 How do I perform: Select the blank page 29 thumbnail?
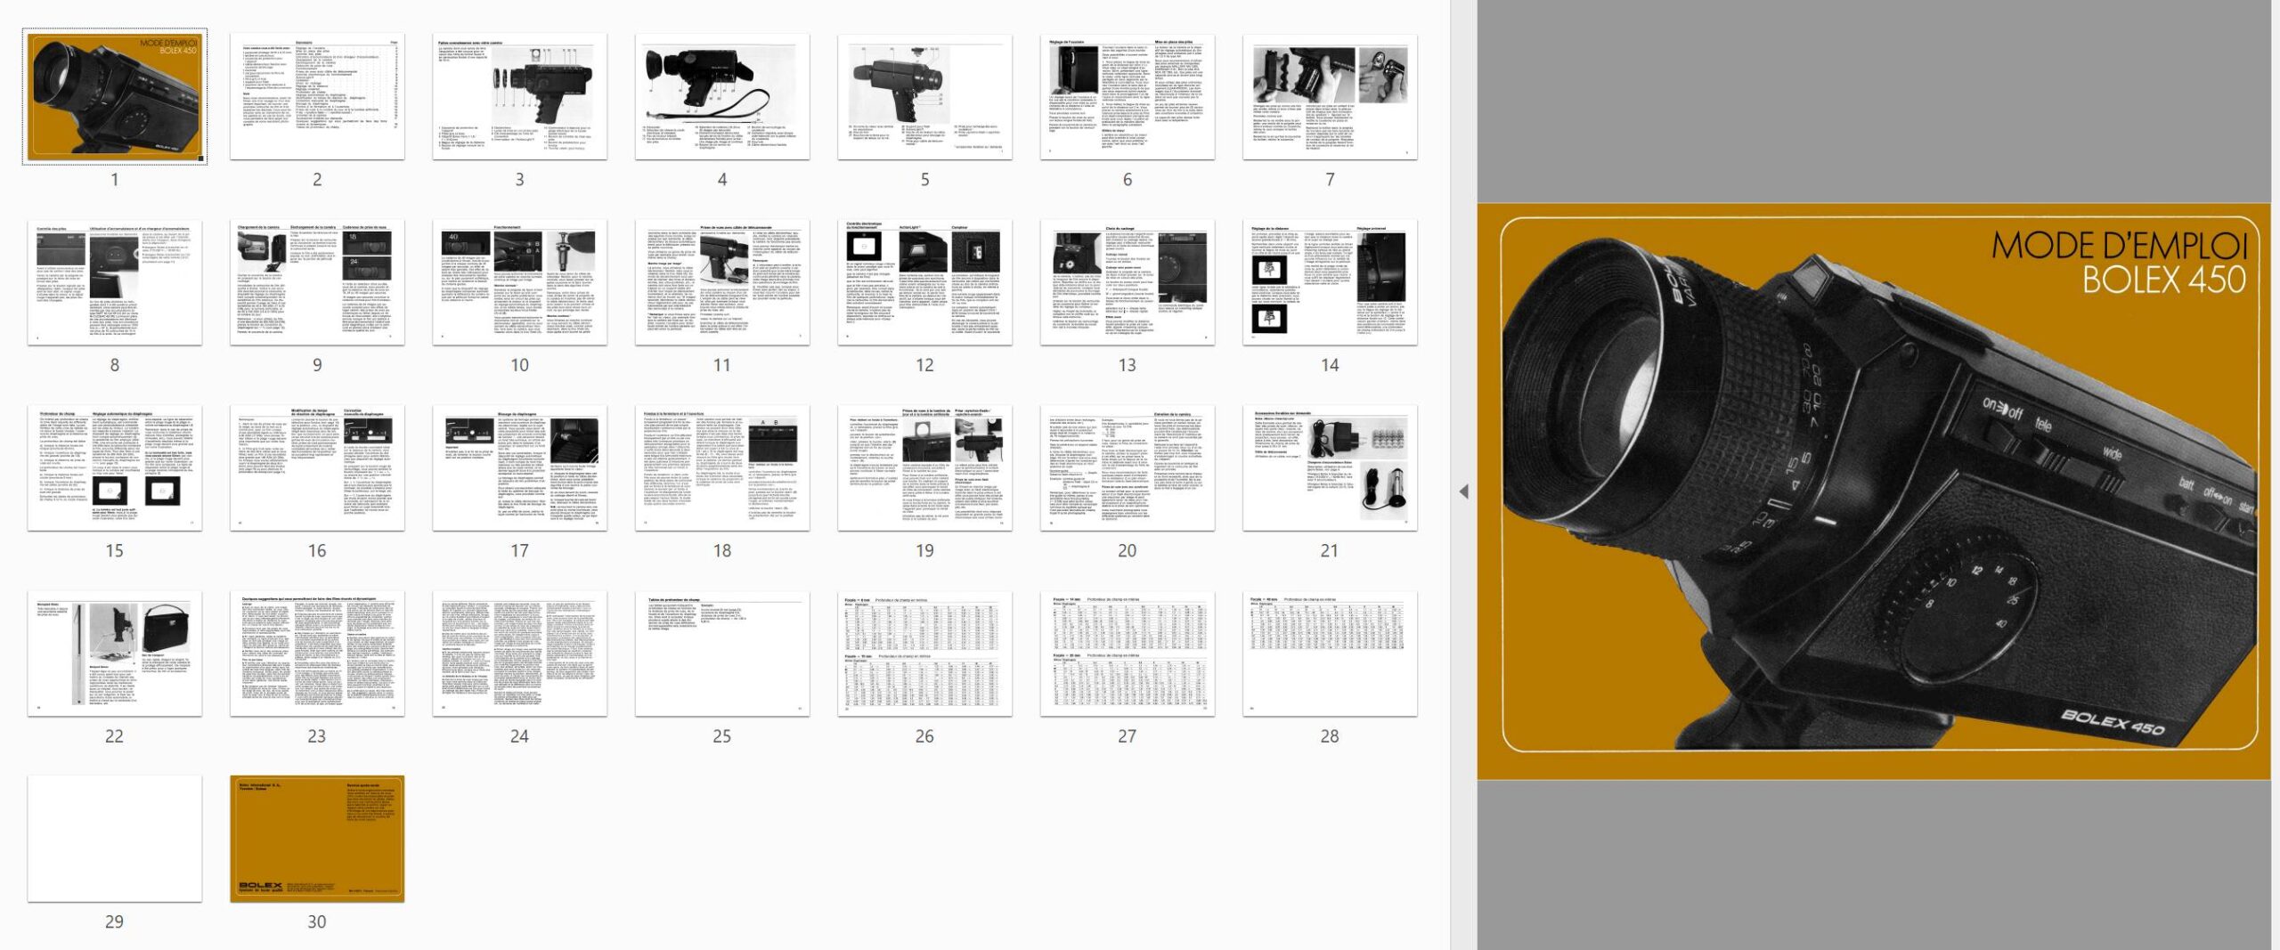pos(115,839)
